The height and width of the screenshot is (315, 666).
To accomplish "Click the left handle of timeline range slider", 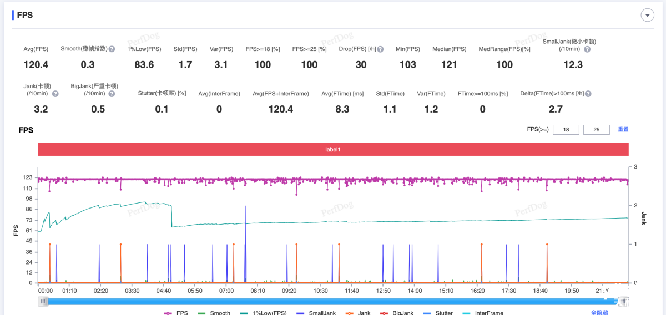I will click(x=43, y=301).
